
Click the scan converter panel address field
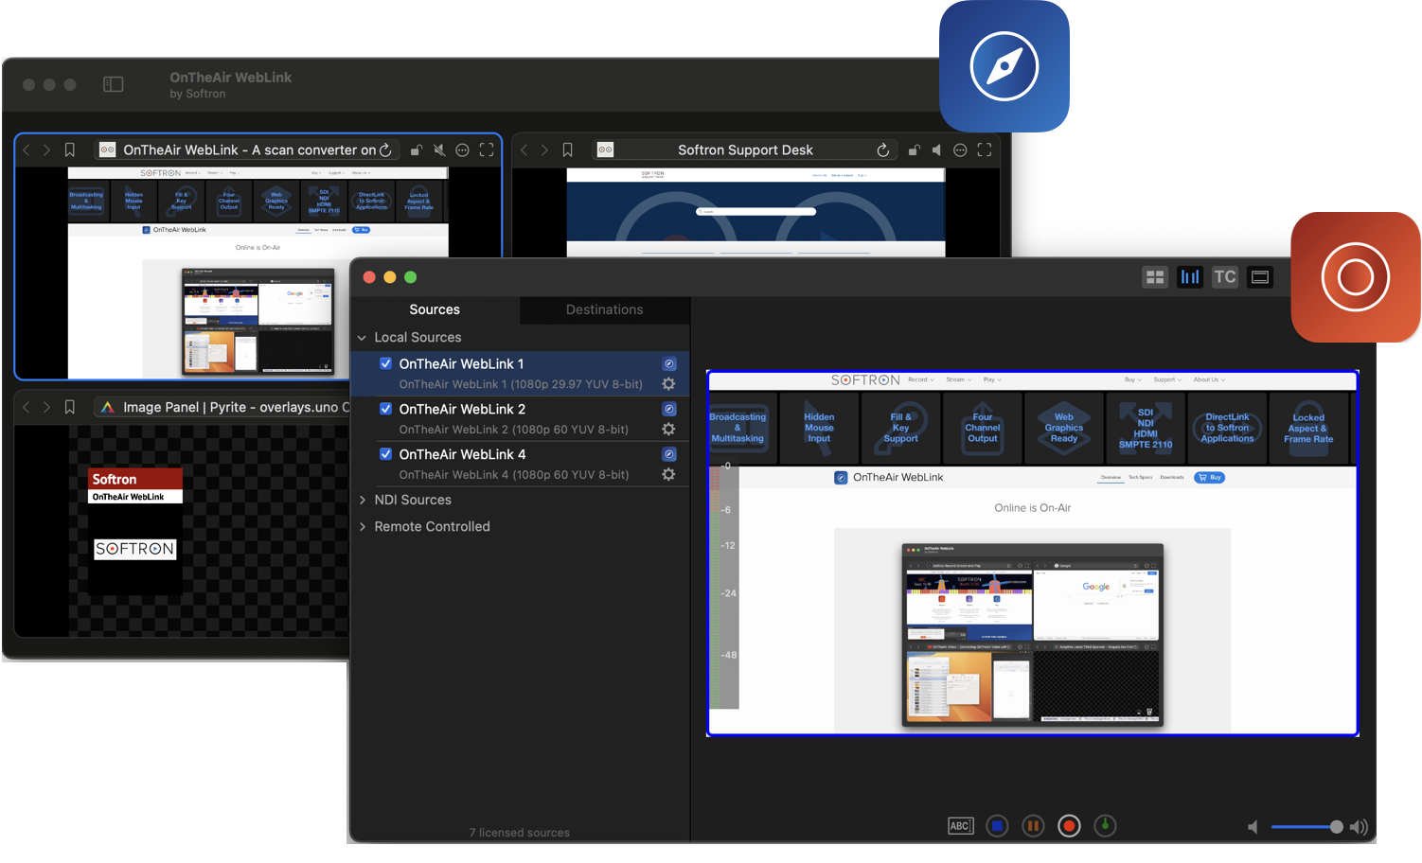pyautogui.click(x=246, y=150)
